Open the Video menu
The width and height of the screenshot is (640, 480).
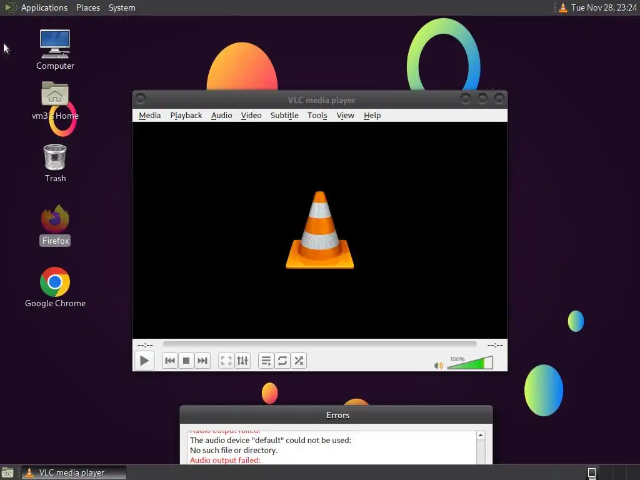coord(251,116)
